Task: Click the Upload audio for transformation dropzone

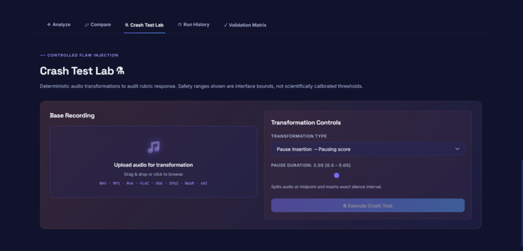Action: 153,162
